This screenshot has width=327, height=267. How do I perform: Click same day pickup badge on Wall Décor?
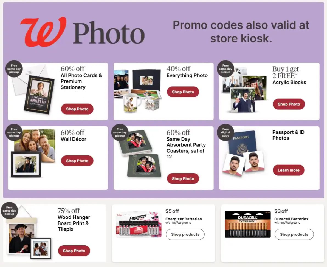pos(14,132)
